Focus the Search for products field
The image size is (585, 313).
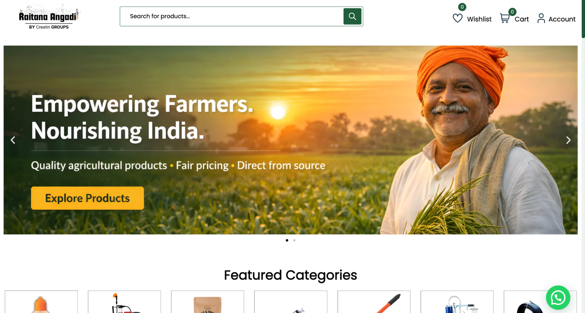232,16
